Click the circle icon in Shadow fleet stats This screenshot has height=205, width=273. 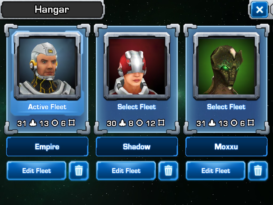[139, 123]
